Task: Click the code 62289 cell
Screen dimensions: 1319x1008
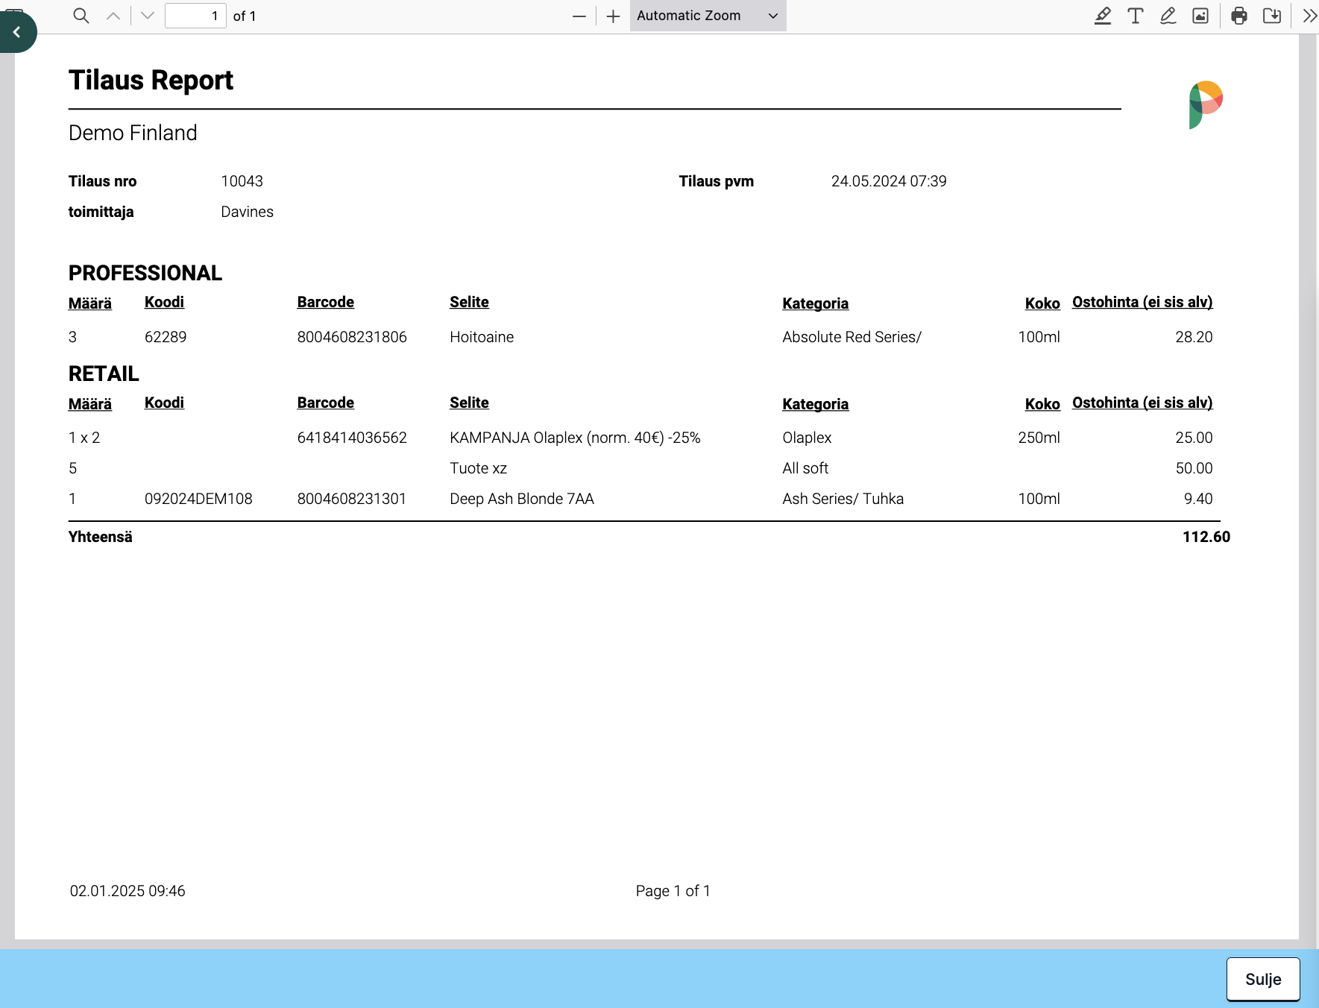Action: pyautogui.click(x=166, y=337)
